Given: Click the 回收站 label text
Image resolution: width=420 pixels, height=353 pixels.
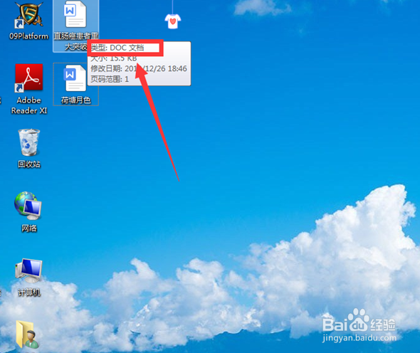Looking at the screenshot, I should pyautogui.click(x=29, y=164).
